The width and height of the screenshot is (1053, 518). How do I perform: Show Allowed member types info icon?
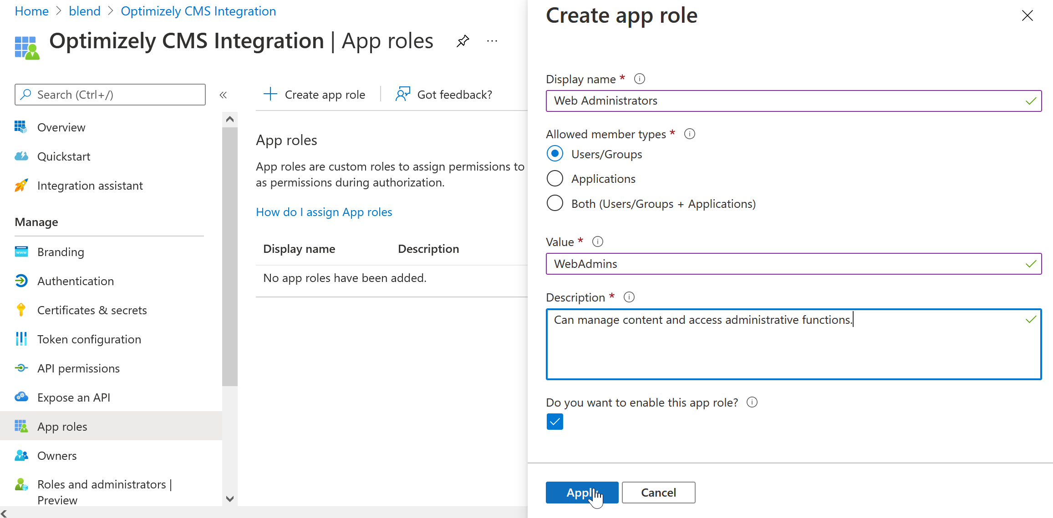(x=690, y=134)
